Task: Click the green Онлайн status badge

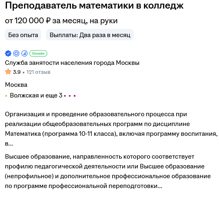Action: click(38, 53)
